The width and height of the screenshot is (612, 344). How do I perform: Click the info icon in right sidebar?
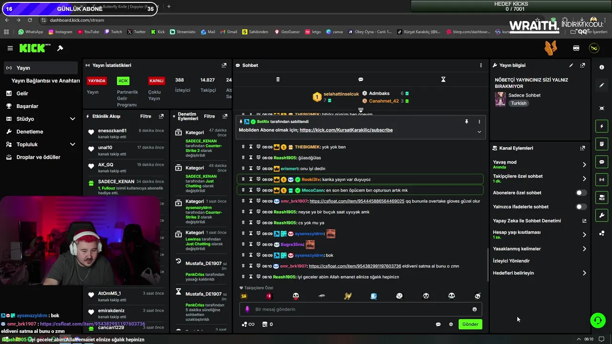pyautogui.click(x=601, y=67)
